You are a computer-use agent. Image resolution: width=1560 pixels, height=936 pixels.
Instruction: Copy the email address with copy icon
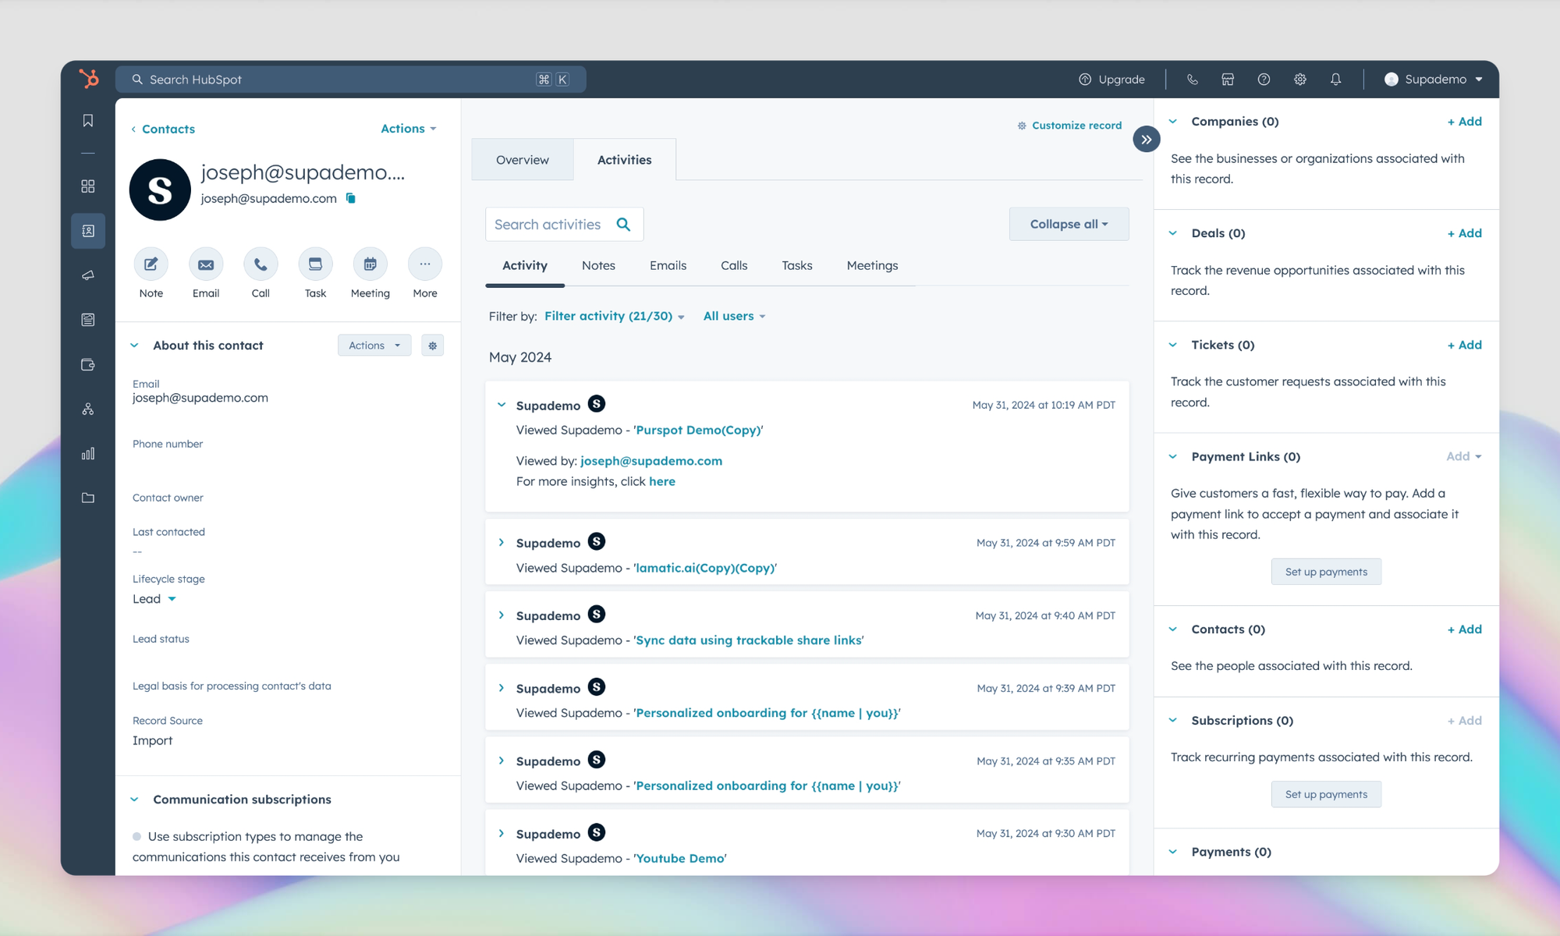click(x=351, y=198)
